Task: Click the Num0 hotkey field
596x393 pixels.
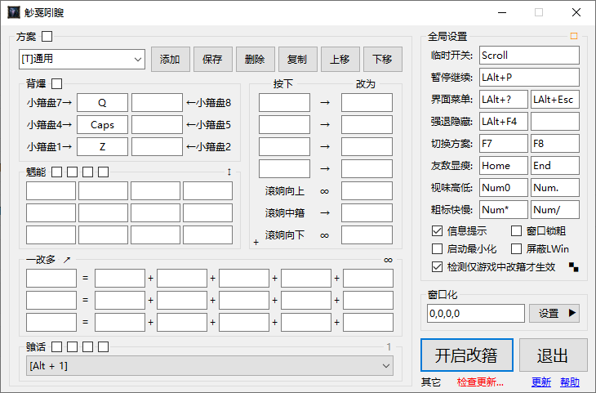Action: pyautogui.click(x=503, y=188)
